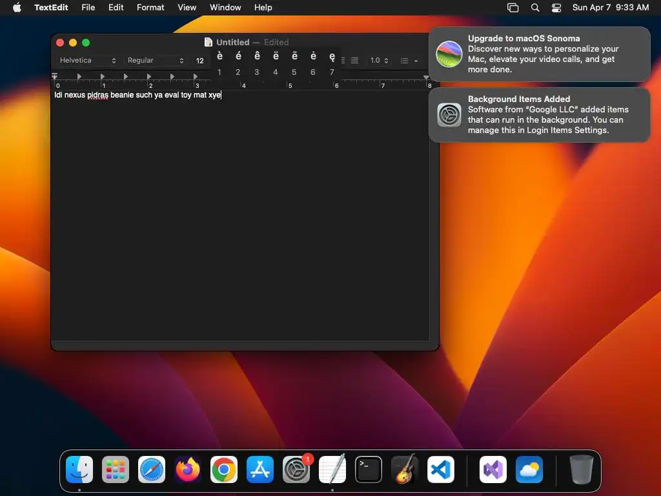
Task: Click the macOS Sonoma notification icon
Action: coord(449,54)
